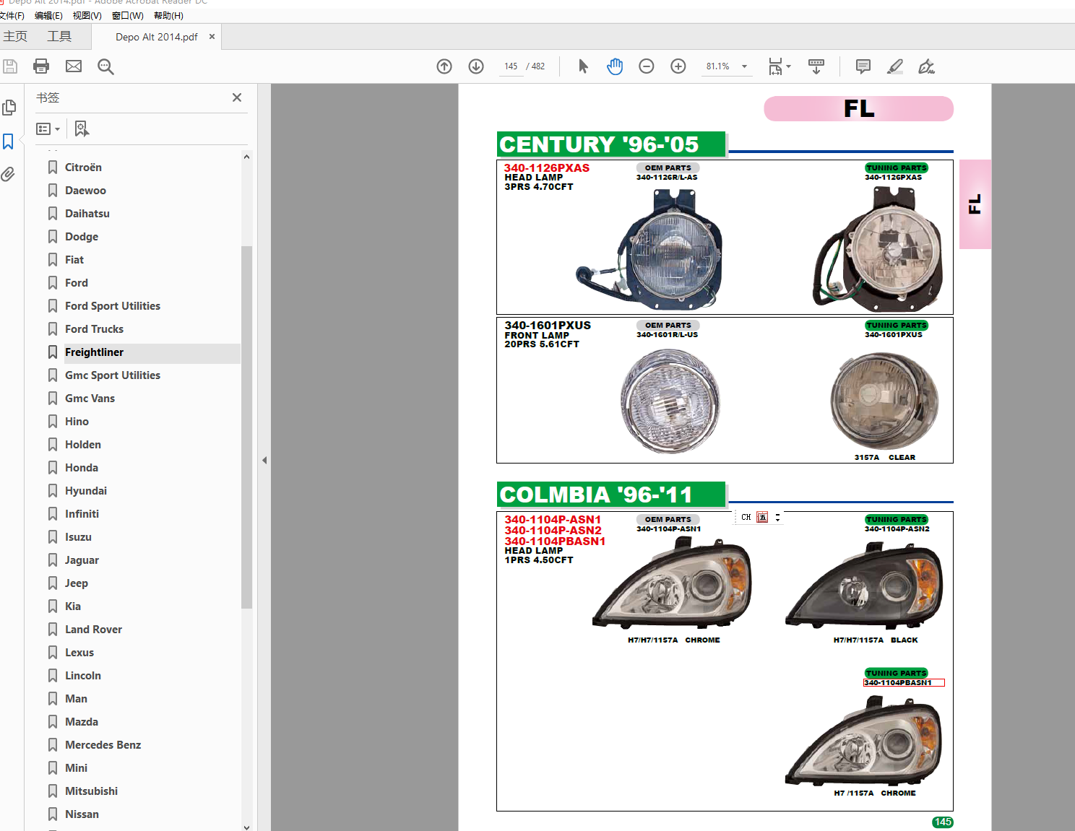This screenshot has width=1075, height=831.
Task: Jump to the Land Rover bookmark
Action: tap(93, 629)
